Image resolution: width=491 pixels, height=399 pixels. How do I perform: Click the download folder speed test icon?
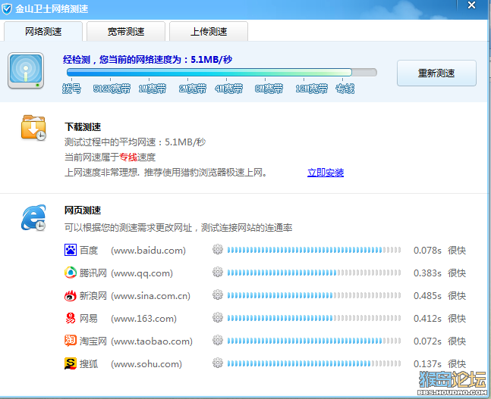[33, 127]
